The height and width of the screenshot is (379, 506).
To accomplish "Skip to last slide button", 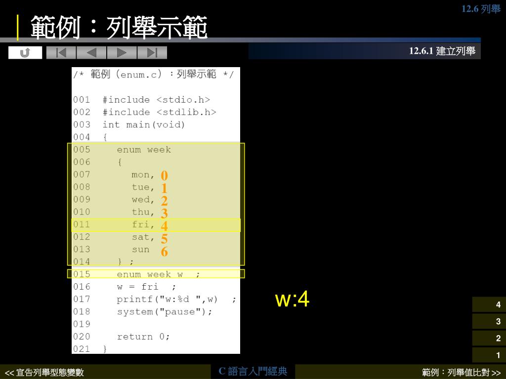I will [x=152, y=52].
